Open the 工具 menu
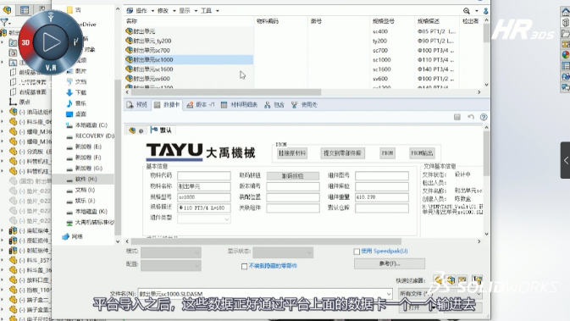 point(210,10)
